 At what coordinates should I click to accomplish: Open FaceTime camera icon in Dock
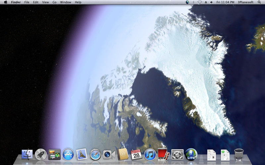[x=109, y=154]
